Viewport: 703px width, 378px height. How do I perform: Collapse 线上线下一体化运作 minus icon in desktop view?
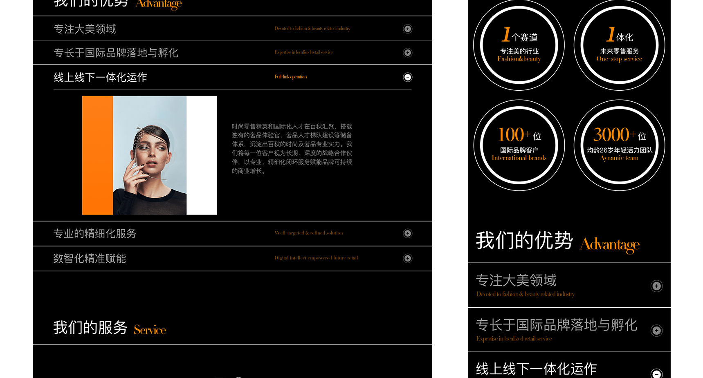408,77
